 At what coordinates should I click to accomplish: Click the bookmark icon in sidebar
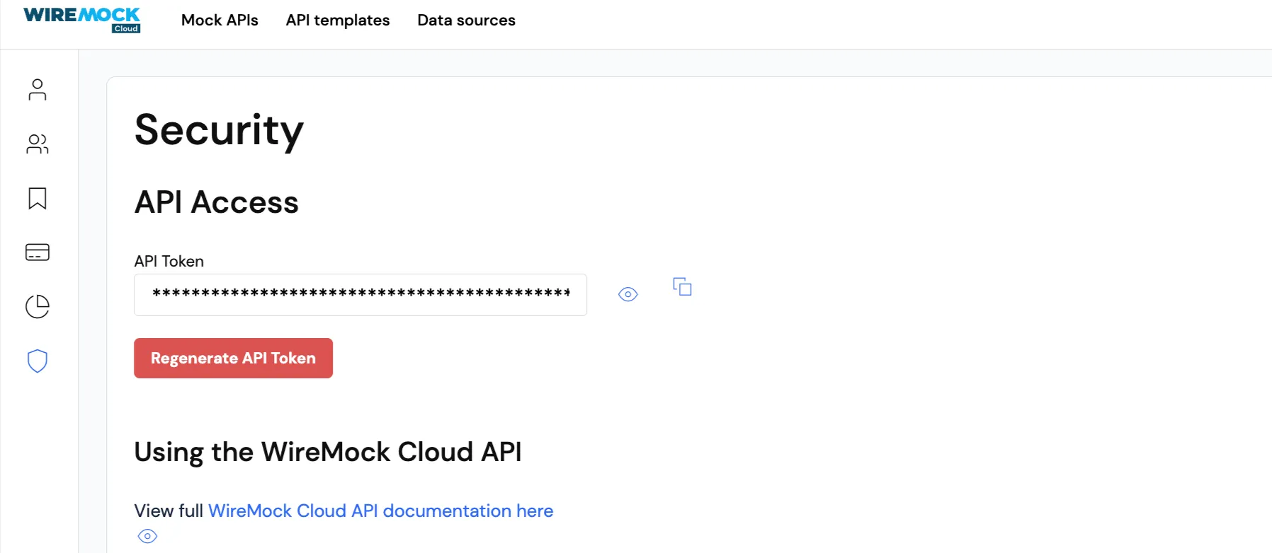pyautogui.click(x=38, y=198)
